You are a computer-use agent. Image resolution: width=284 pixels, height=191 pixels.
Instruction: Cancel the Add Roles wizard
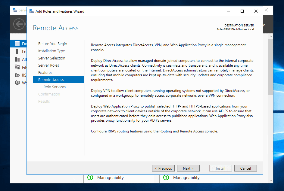[245, 168]
